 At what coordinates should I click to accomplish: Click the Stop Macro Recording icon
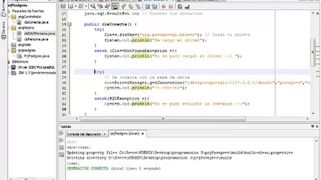point(171,6)
